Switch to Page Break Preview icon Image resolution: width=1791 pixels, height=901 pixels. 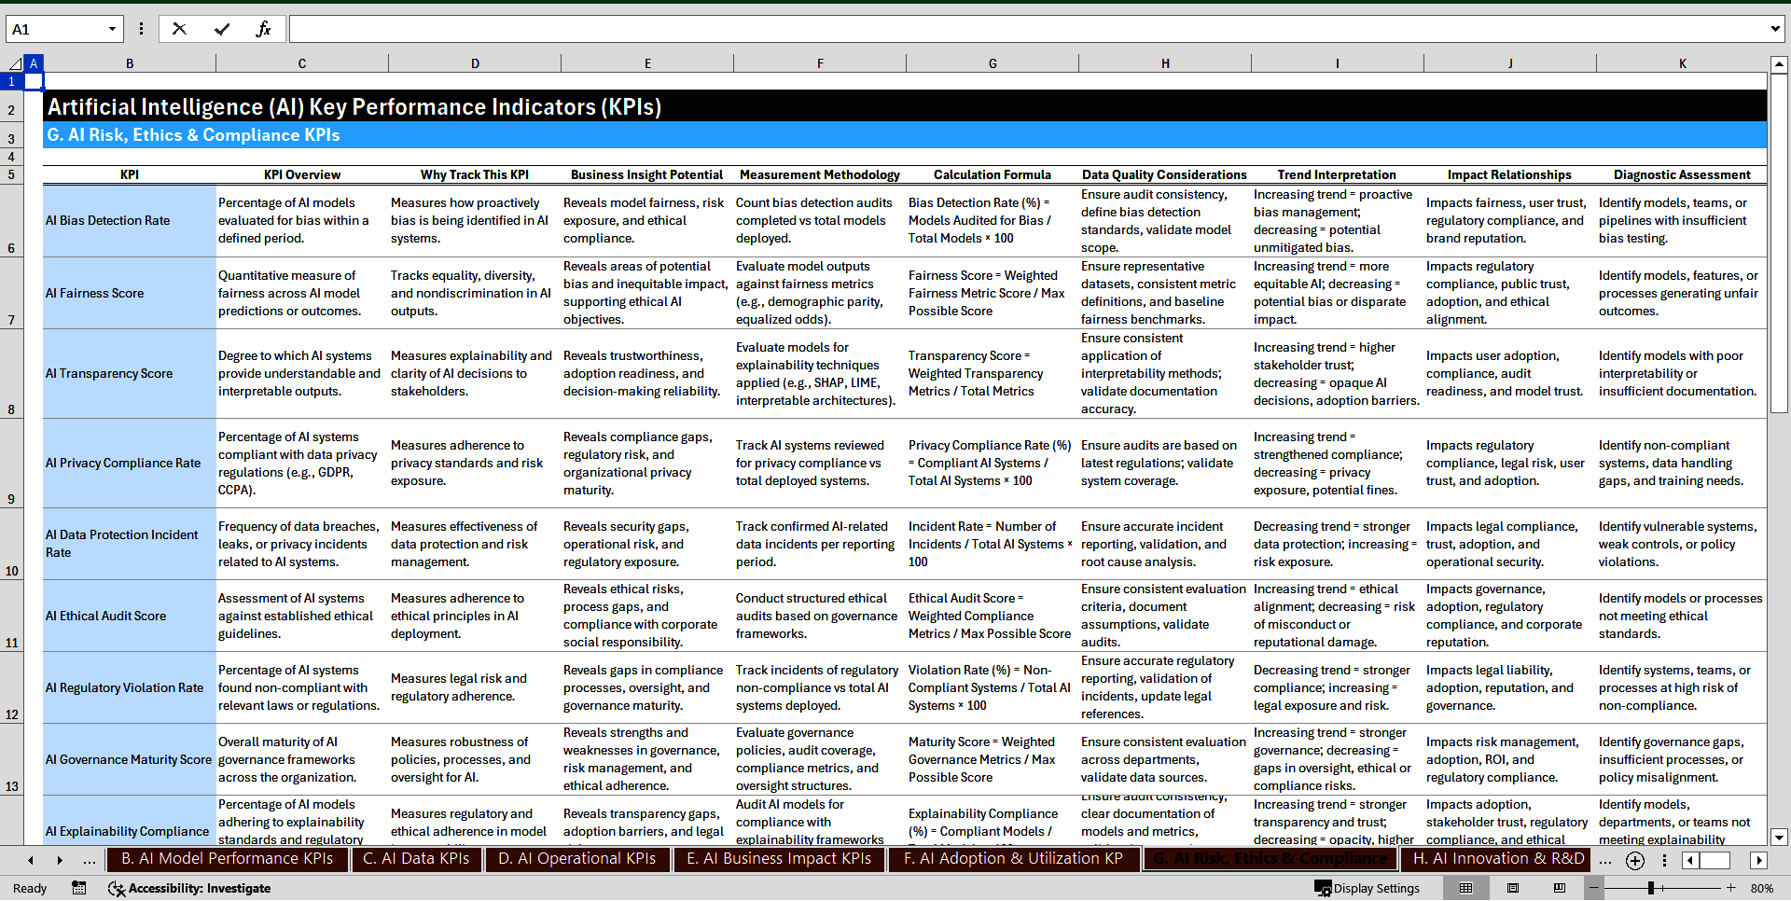pos(1562,888)
